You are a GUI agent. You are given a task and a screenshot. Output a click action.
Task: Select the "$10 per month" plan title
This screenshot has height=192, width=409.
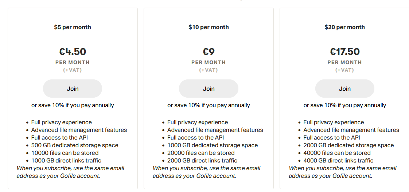(209, 27)
